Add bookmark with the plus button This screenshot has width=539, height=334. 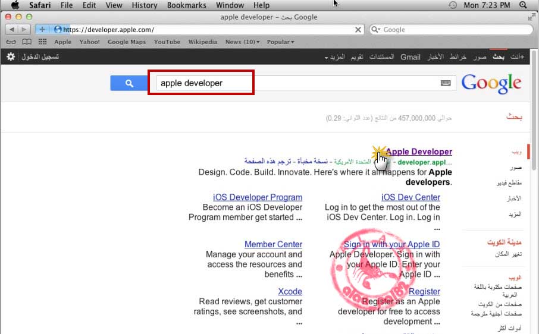pos(42,30)
